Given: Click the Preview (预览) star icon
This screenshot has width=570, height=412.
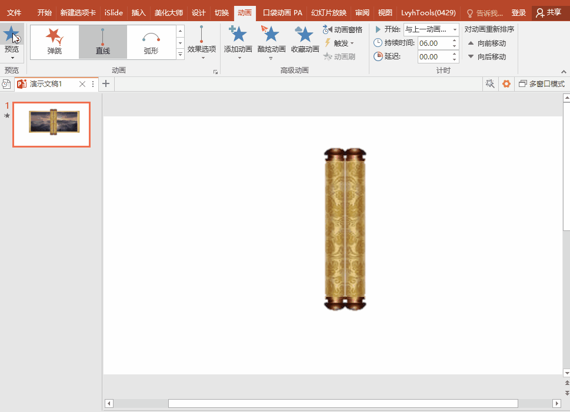Looking at the screenshot, I should pos(11,35).
